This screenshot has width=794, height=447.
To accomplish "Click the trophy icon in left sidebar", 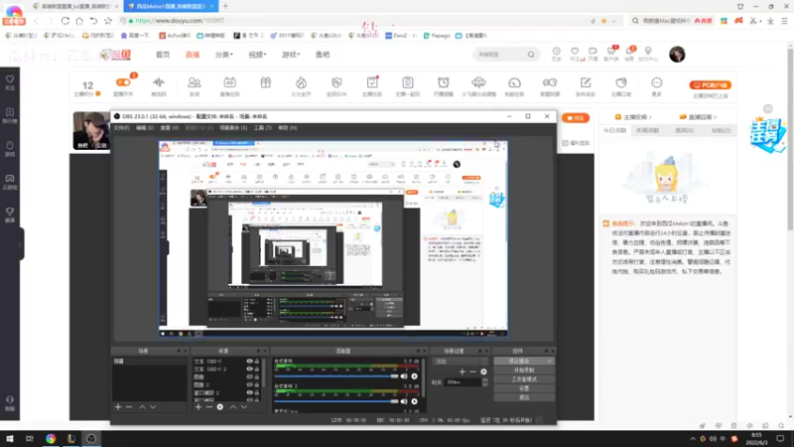I will (x=10, y=212).
